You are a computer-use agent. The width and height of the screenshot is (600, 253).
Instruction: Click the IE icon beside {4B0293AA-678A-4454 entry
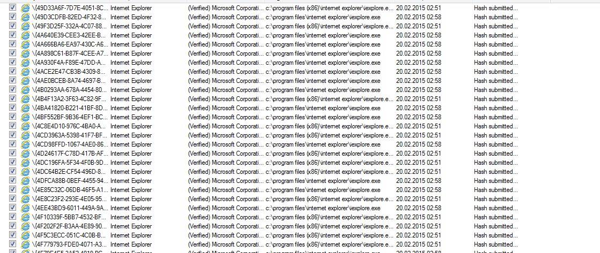click(x=25, y=90)
